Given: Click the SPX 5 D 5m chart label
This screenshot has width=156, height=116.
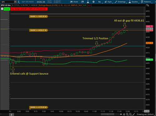Looking at the screenshot, I should click(6, 5).
